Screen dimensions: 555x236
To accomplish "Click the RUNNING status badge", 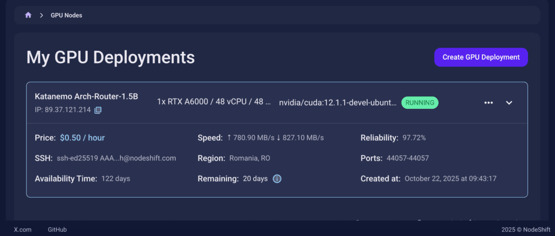I will [x=420, y=102].
